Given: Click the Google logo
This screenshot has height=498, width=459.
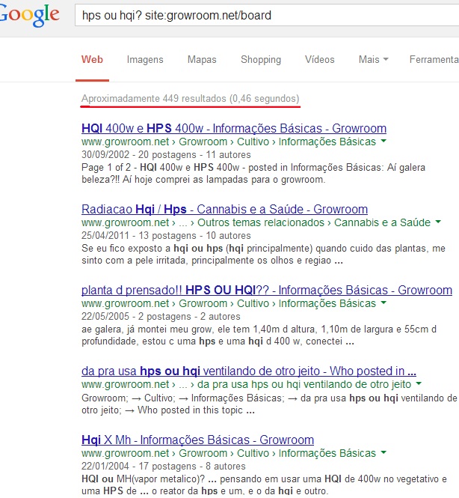Looking at the screenshot, I should [29, 15].
